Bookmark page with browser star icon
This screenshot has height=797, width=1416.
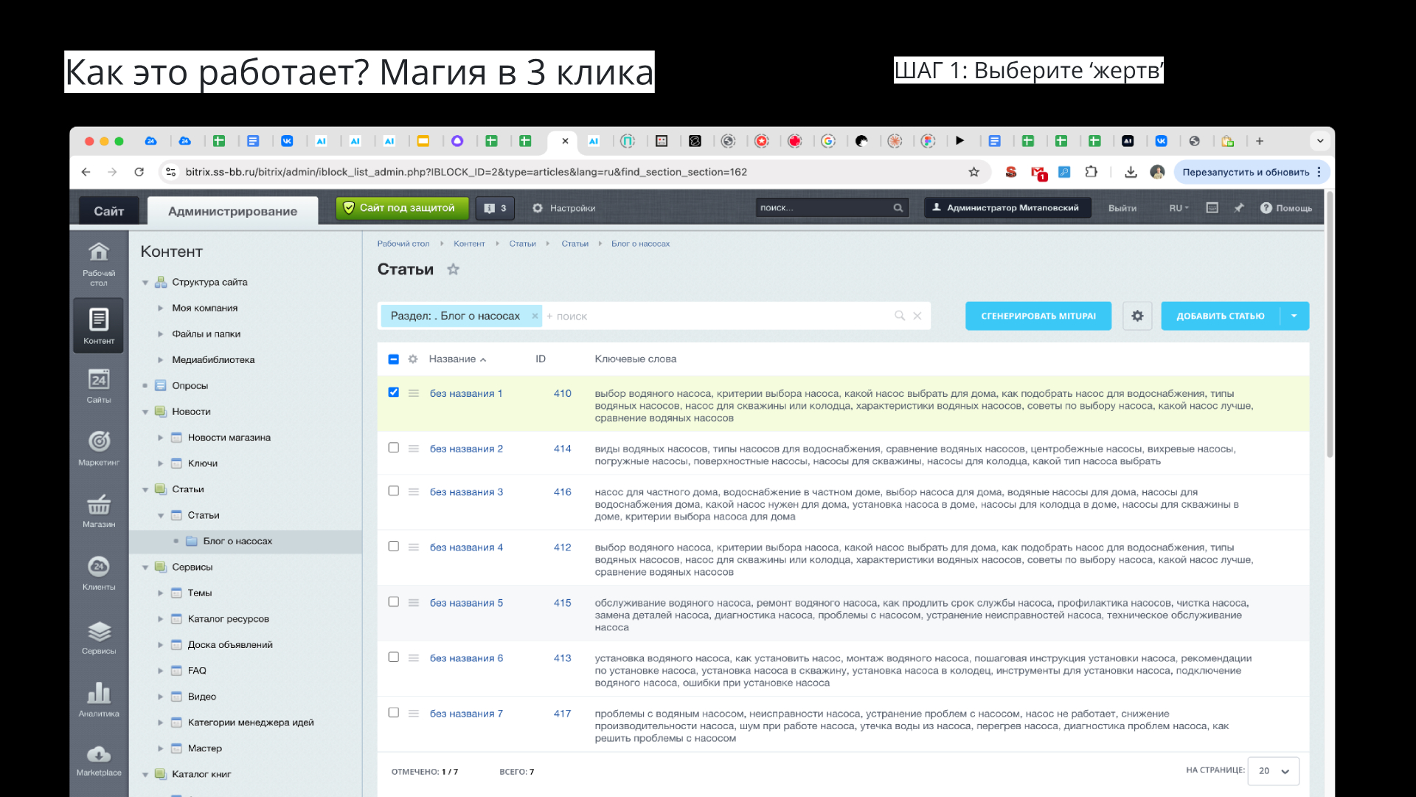(974, 172)
